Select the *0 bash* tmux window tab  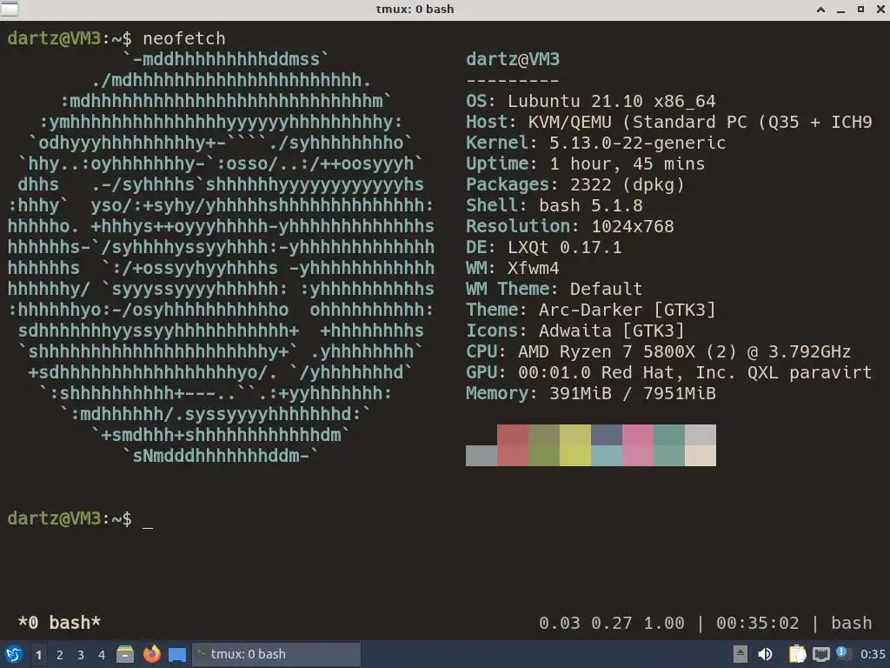point(59,623)
